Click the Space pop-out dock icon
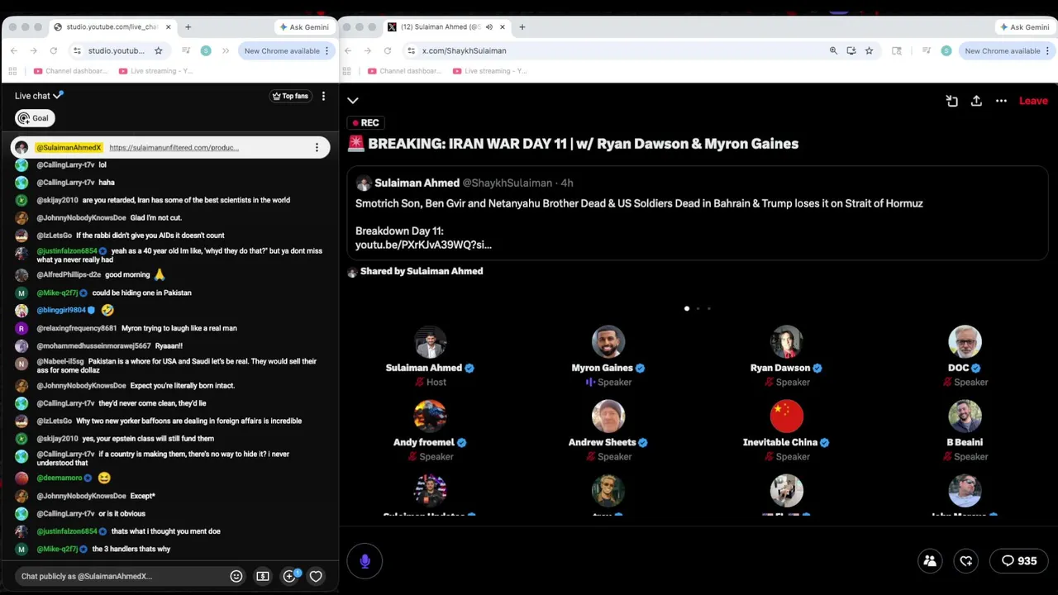 point(952,101)
